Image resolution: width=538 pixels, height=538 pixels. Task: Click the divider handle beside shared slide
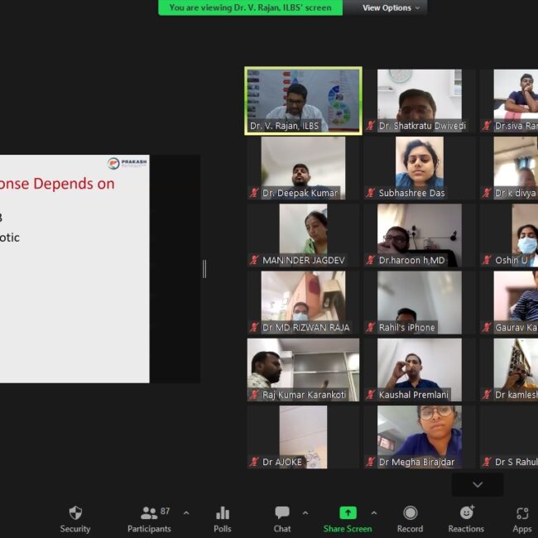(204, 268)
